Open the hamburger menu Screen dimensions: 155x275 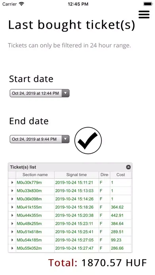point(144,14)
